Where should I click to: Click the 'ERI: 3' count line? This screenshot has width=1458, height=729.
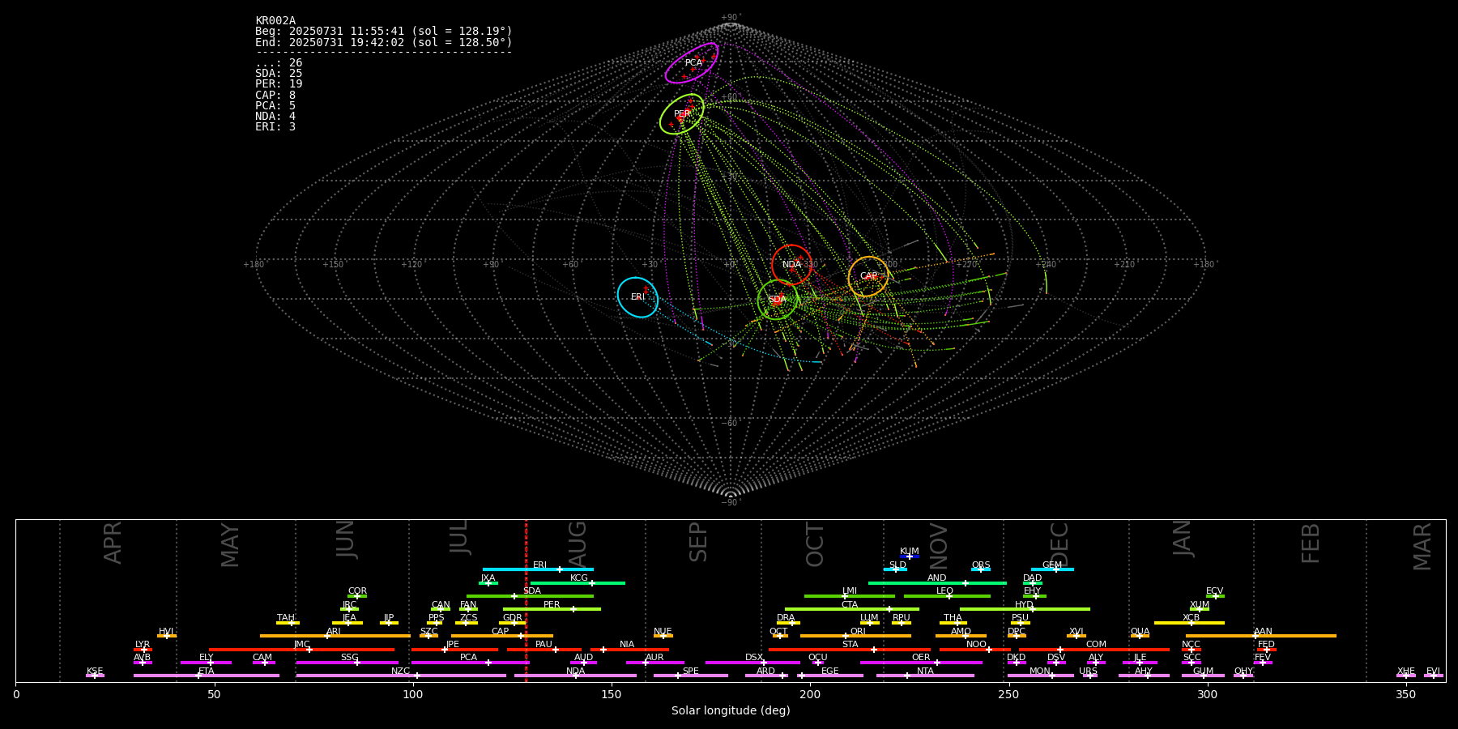coord(275,127)
